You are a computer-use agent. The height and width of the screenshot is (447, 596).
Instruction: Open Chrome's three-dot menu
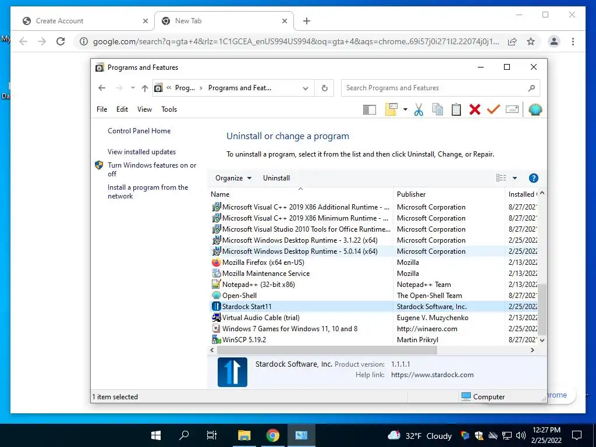click(573, 41)
